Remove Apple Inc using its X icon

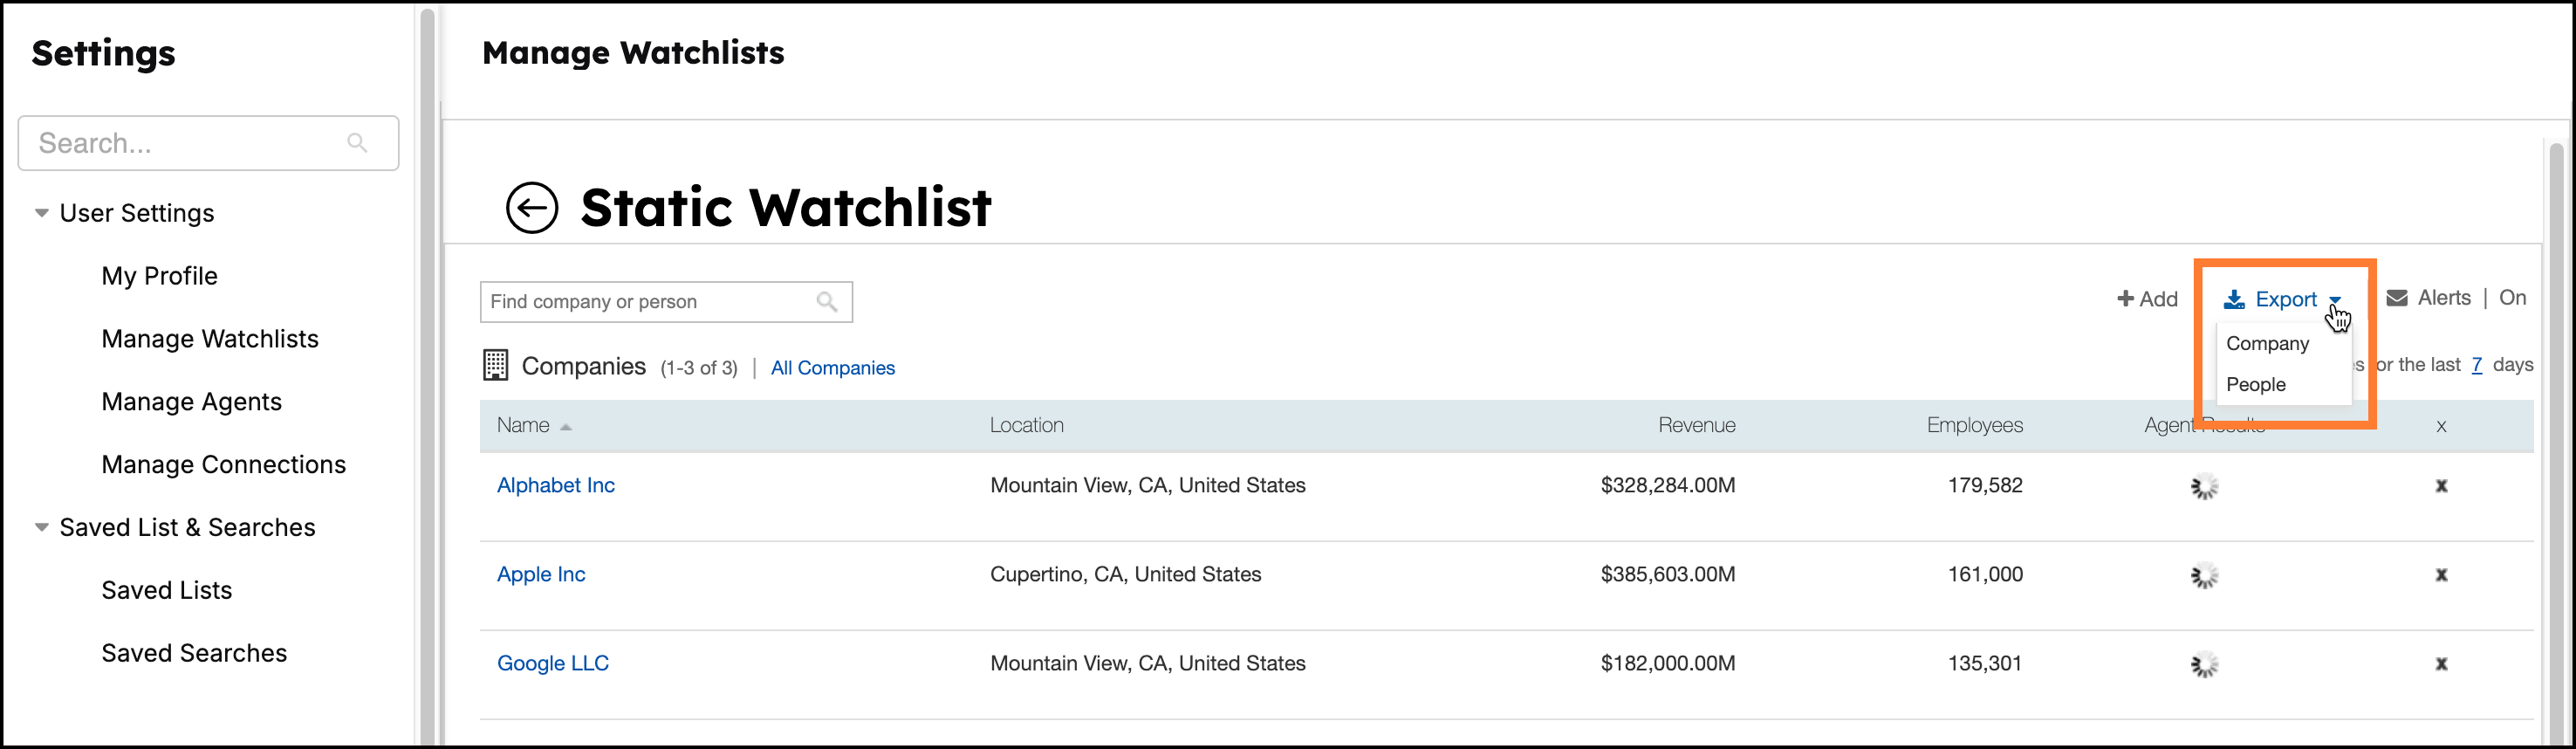click(2441, 575)
